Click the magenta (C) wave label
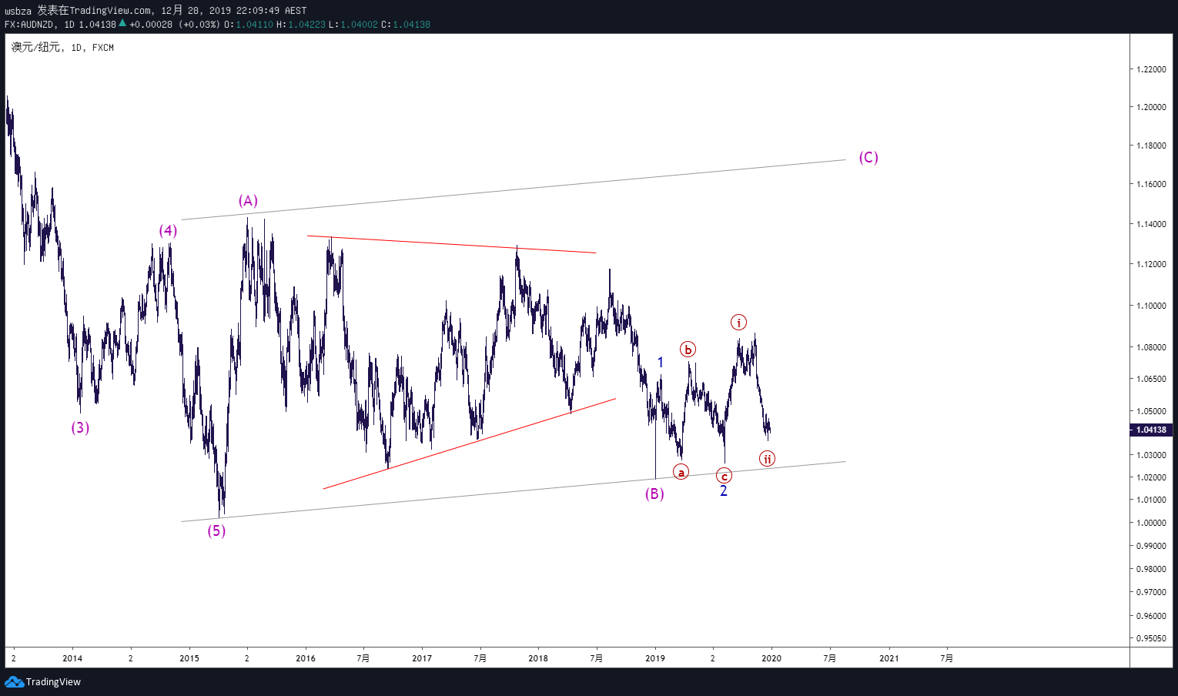This screenshot has height=696, width=1178. click(x=868, y=157)
